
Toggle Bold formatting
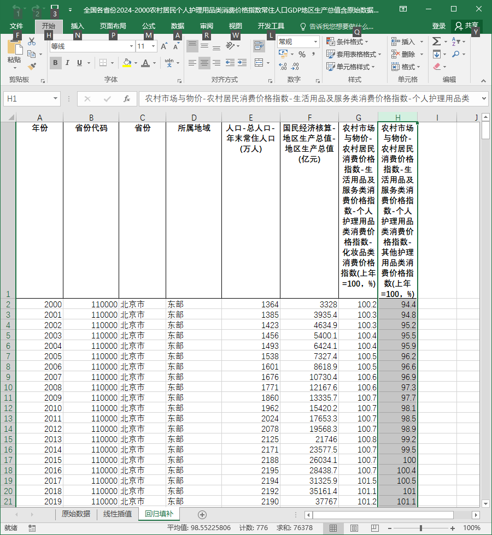[55, 63]
